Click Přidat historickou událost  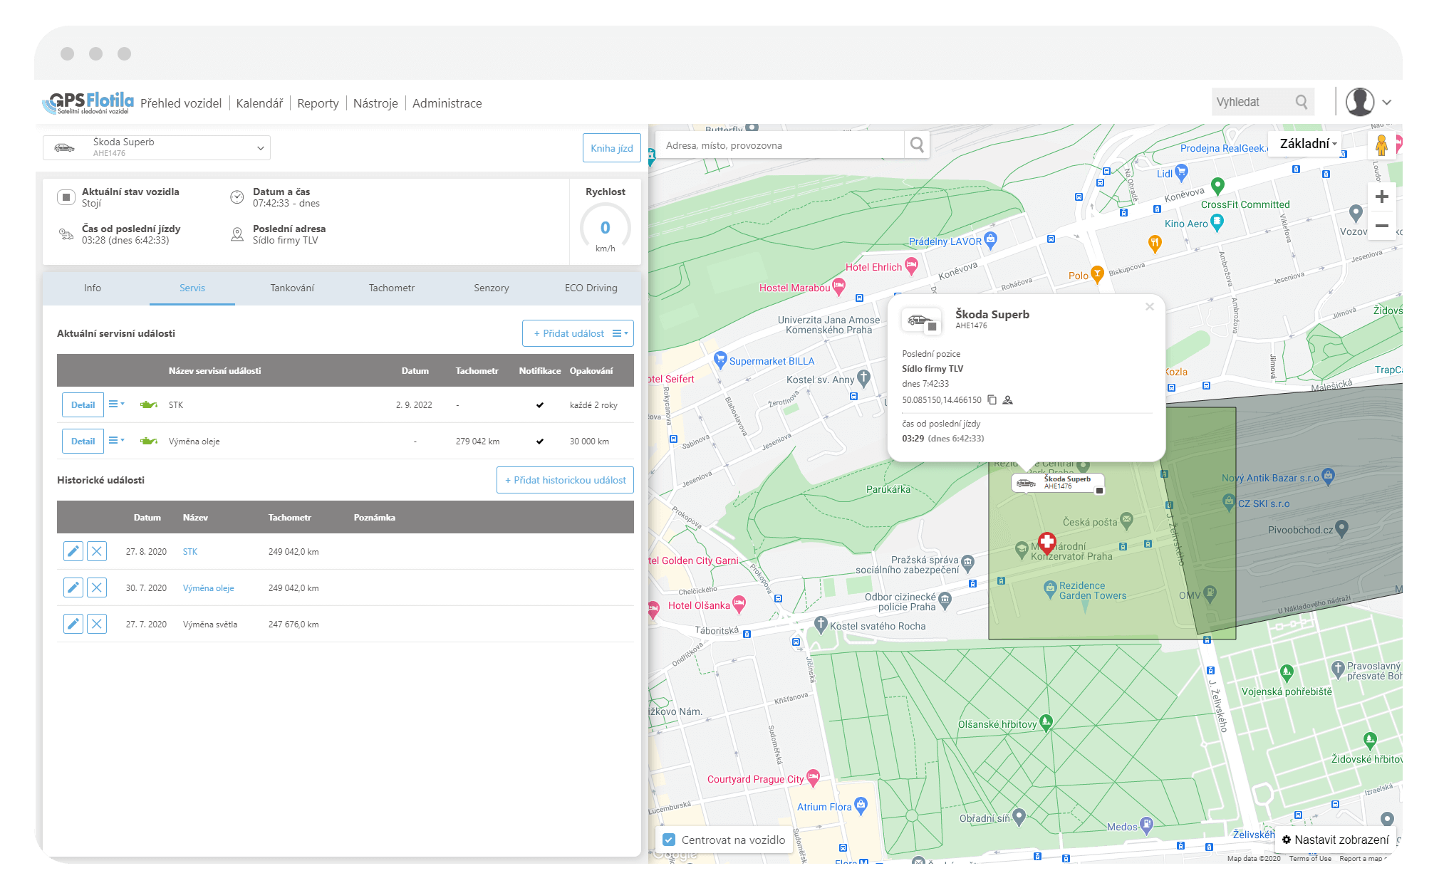point(565,480)
